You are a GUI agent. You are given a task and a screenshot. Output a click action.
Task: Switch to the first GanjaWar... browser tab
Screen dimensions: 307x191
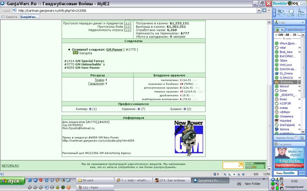point(10,17)
